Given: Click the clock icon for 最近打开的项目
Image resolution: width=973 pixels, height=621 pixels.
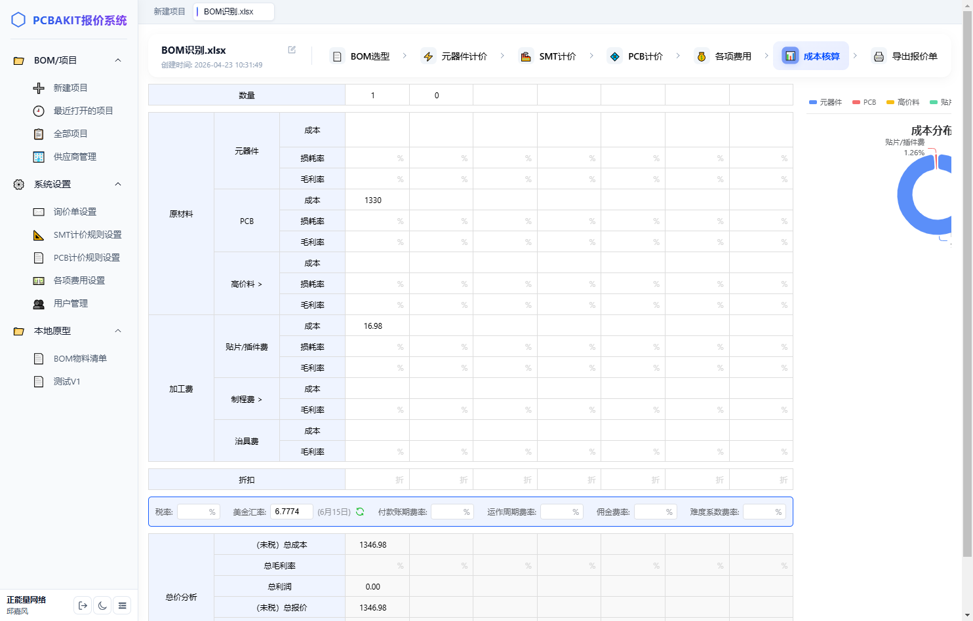Looking at the screenshot, I should point(39,111).
